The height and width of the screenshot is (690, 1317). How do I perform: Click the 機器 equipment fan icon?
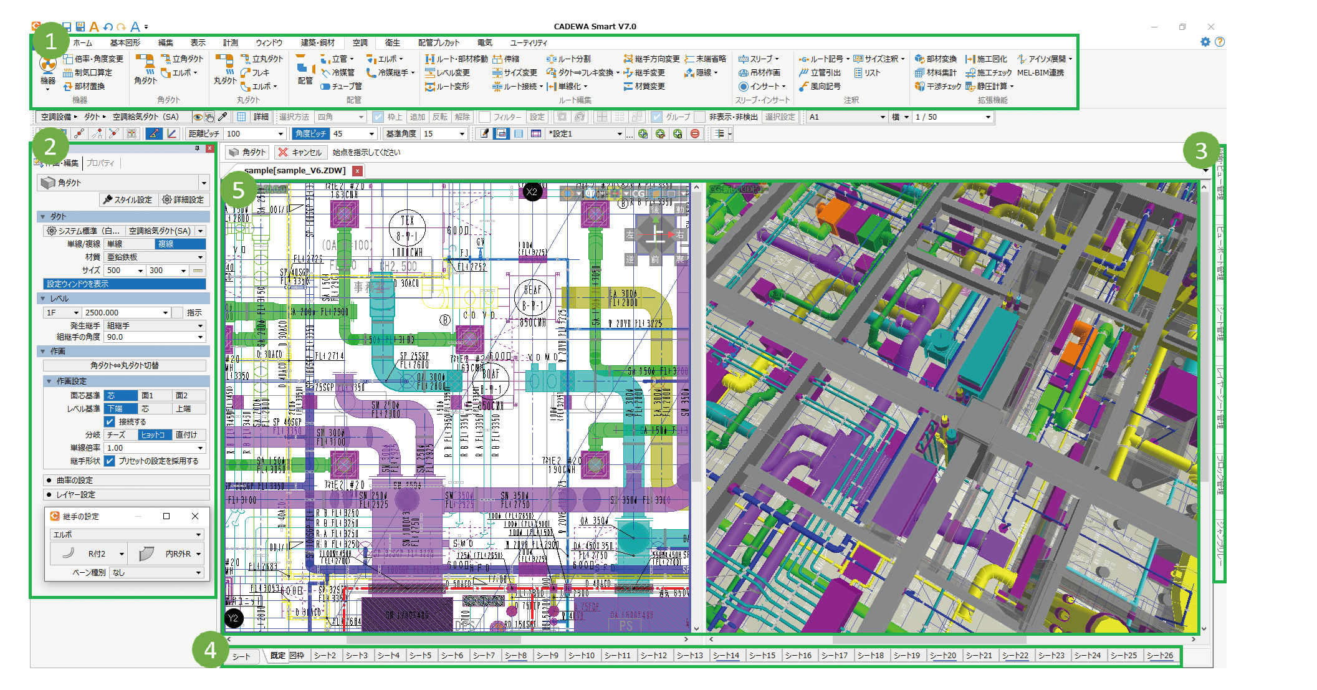[48, 65]
